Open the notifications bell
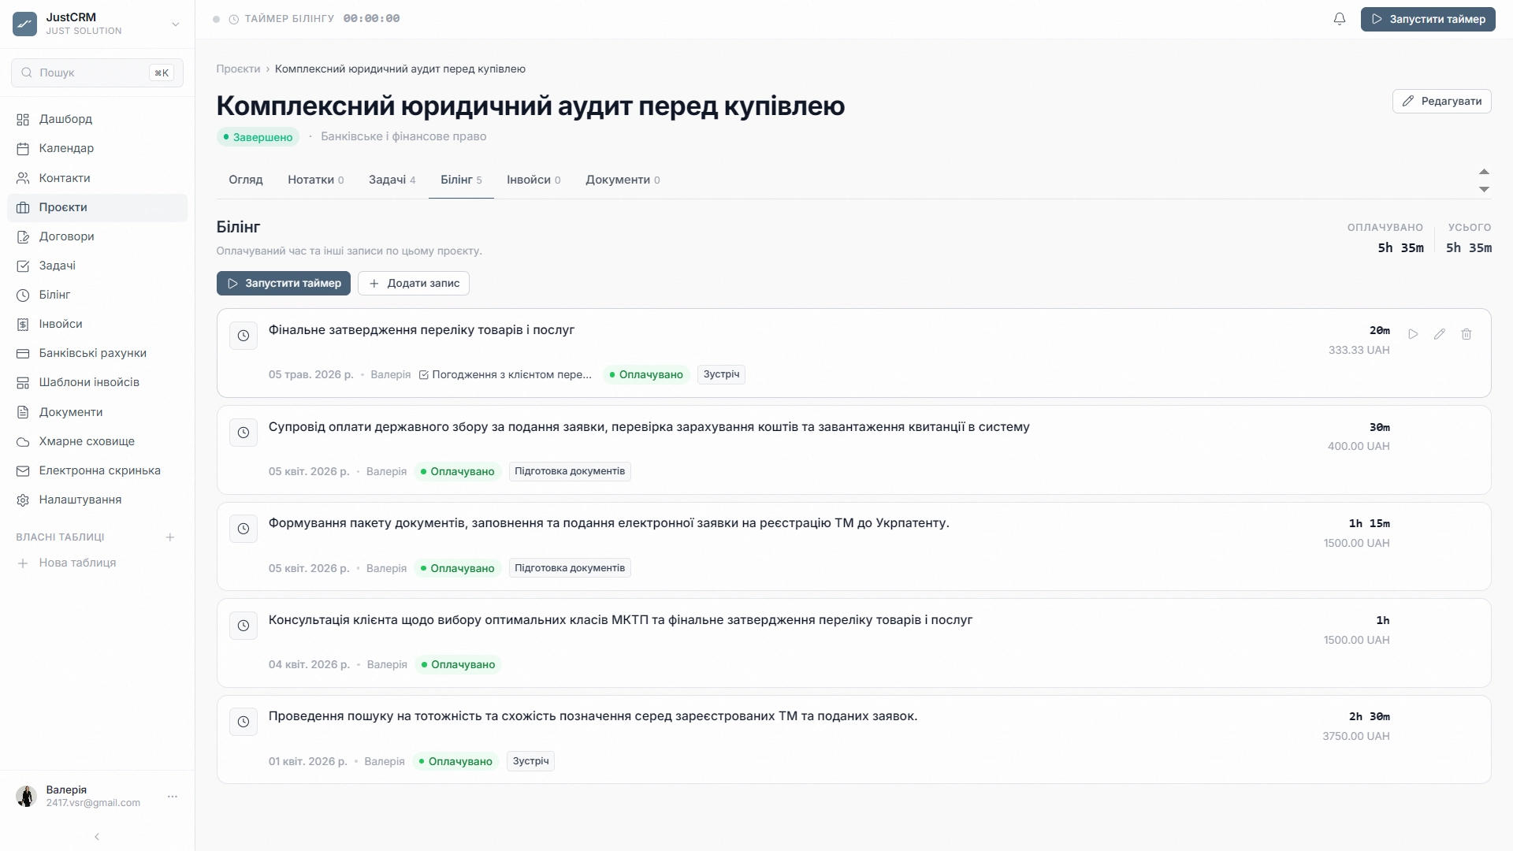This screenshot has height=851, width=1513. click(x=1340, y=19)
